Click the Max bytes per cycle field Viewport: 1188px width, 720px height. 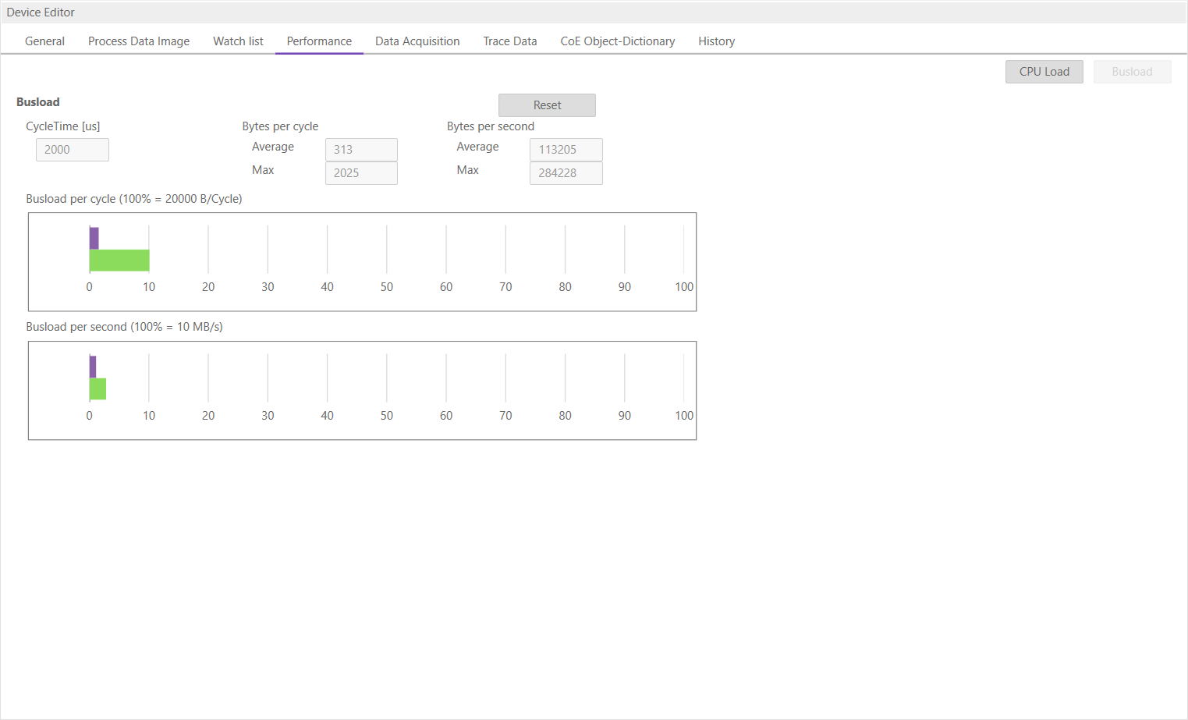[361, 172]
